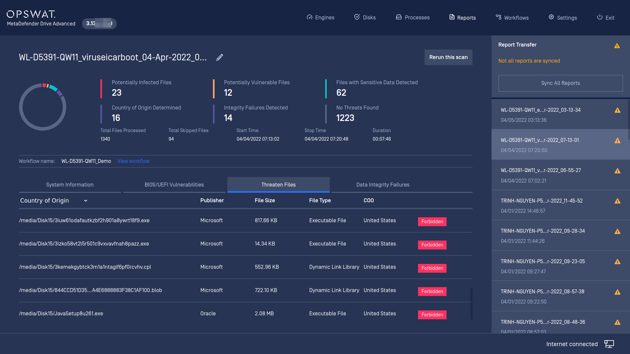The width and height of the screenshot is (630, 354).
Task: Click the files table vertical scrollbar
Action: (x=472, y=303)
